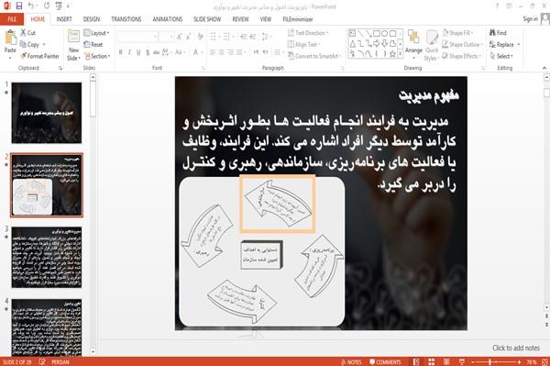This screenshot has height=366, width=550.
Task: Click the New Slide button
Action: pyautogui.click(x=73, y=45)
